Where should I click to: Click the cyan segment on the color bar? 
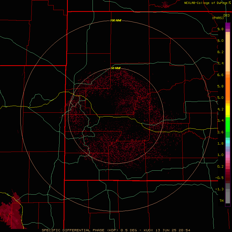coord(228,142)
